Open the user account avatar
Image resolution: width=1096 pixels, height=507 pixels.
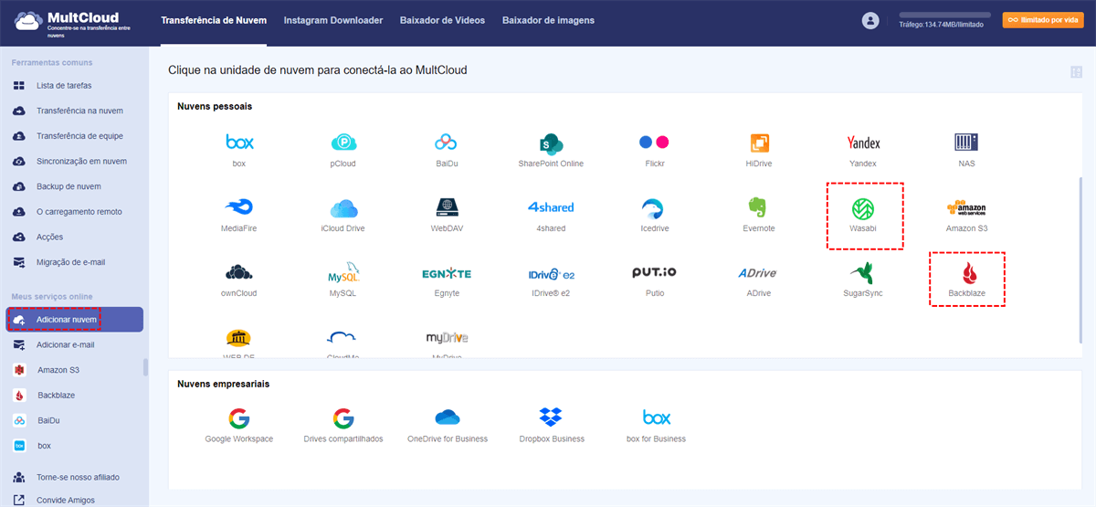[x=869, y=20]
